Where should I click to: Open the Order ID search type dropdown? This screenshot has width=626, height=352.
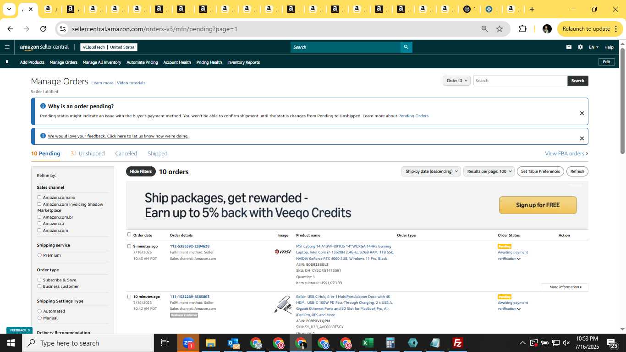click(x=456, y=81)
